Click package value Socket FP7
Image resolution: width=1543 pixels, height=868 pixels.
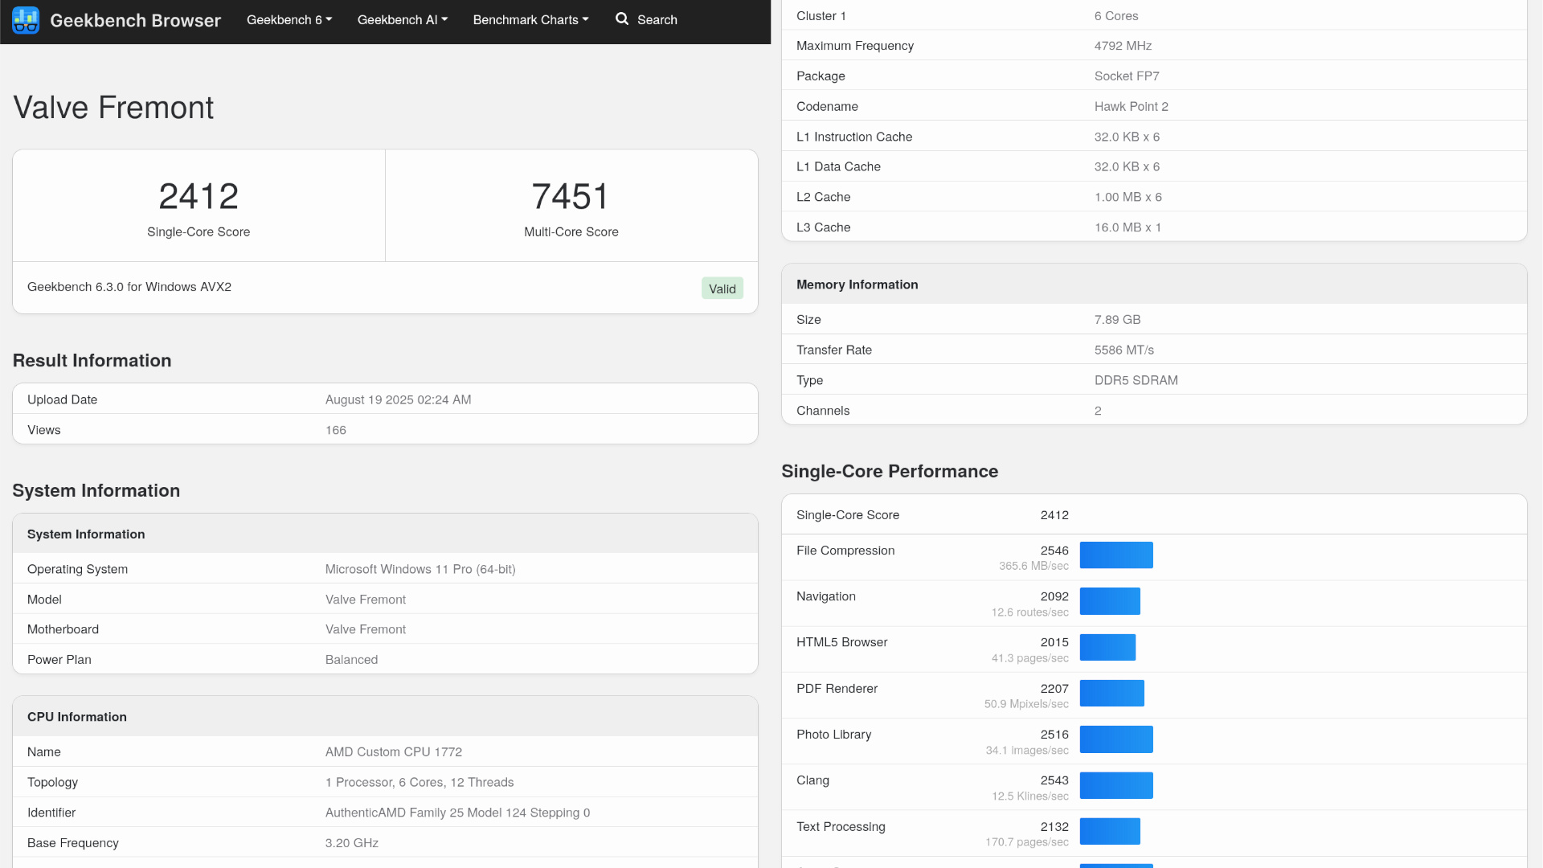click(x=1127, y=76)
